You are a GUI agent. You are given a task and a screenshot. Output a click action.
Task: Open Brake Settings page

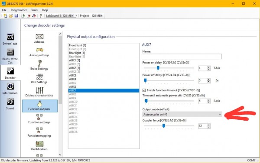coord(39,65)
